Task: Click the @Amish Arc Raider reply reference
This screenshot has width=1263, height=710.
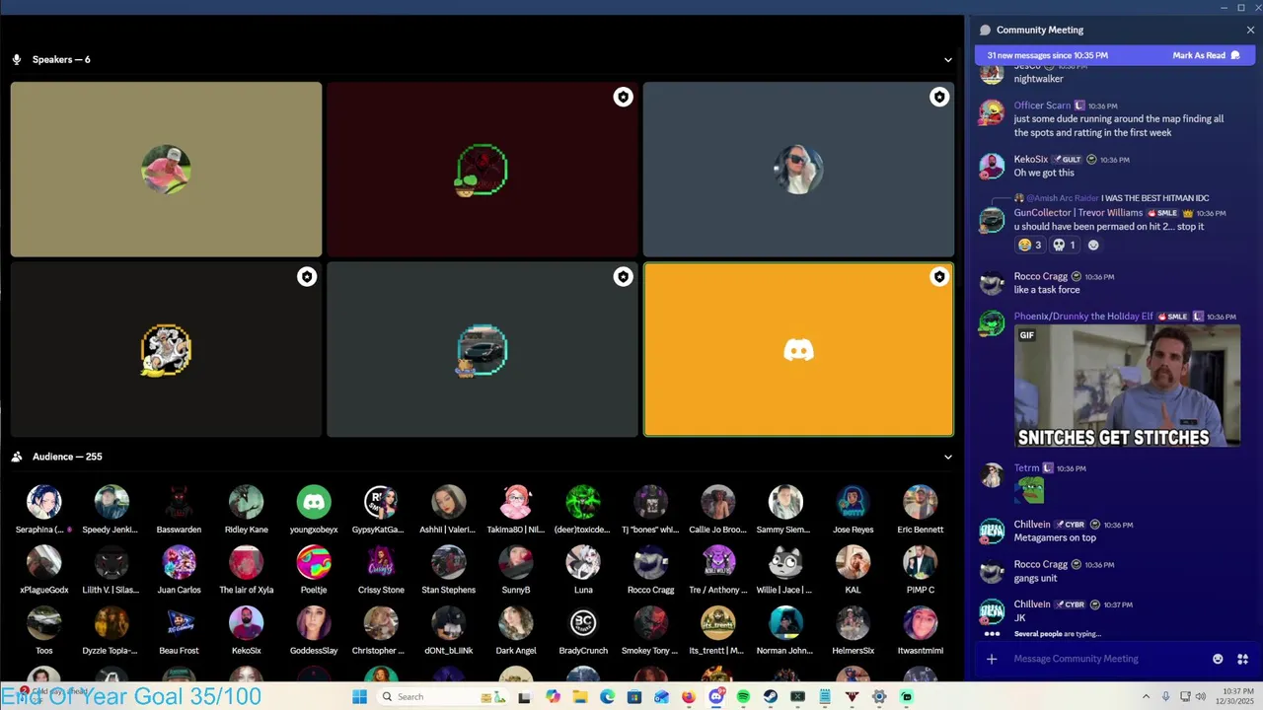Action: pyautogui.click(x=1063, y=198)
